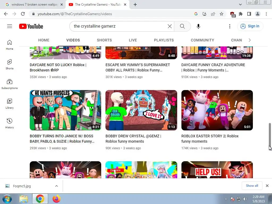The image size is (272, 204).
Task: Bookmark this page with the star
Action: pos(222,14)
